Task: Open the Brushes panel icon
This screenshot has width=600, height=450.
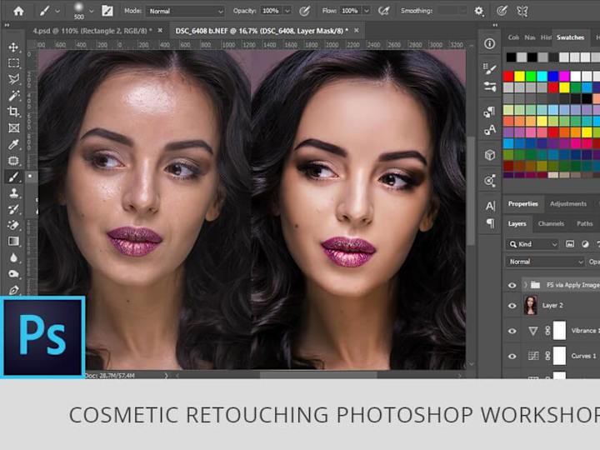Action: pyautogui.click(x=489, y=69)
